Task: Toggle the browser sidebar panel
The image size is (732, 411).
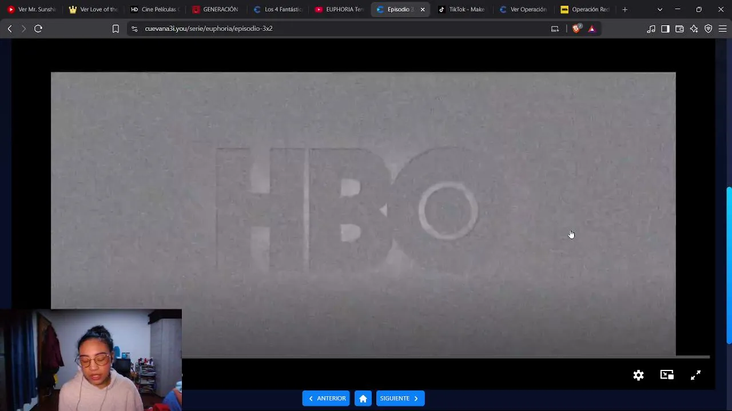Action: pos(665,29)
